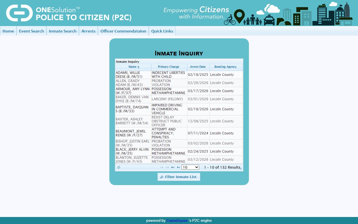Click arrest date 03/12/2026
358x224 pixels.
pos(198,160)
